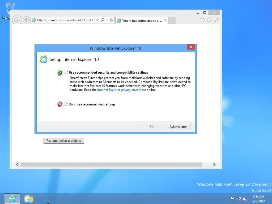
Task: Click the 'Ask me later' button
Action: 178,127
